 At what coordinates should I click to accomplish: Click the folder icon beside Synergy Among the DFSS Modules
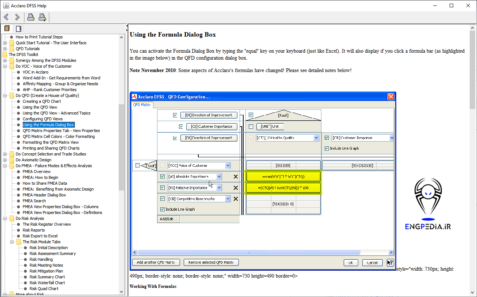point(12,60)
